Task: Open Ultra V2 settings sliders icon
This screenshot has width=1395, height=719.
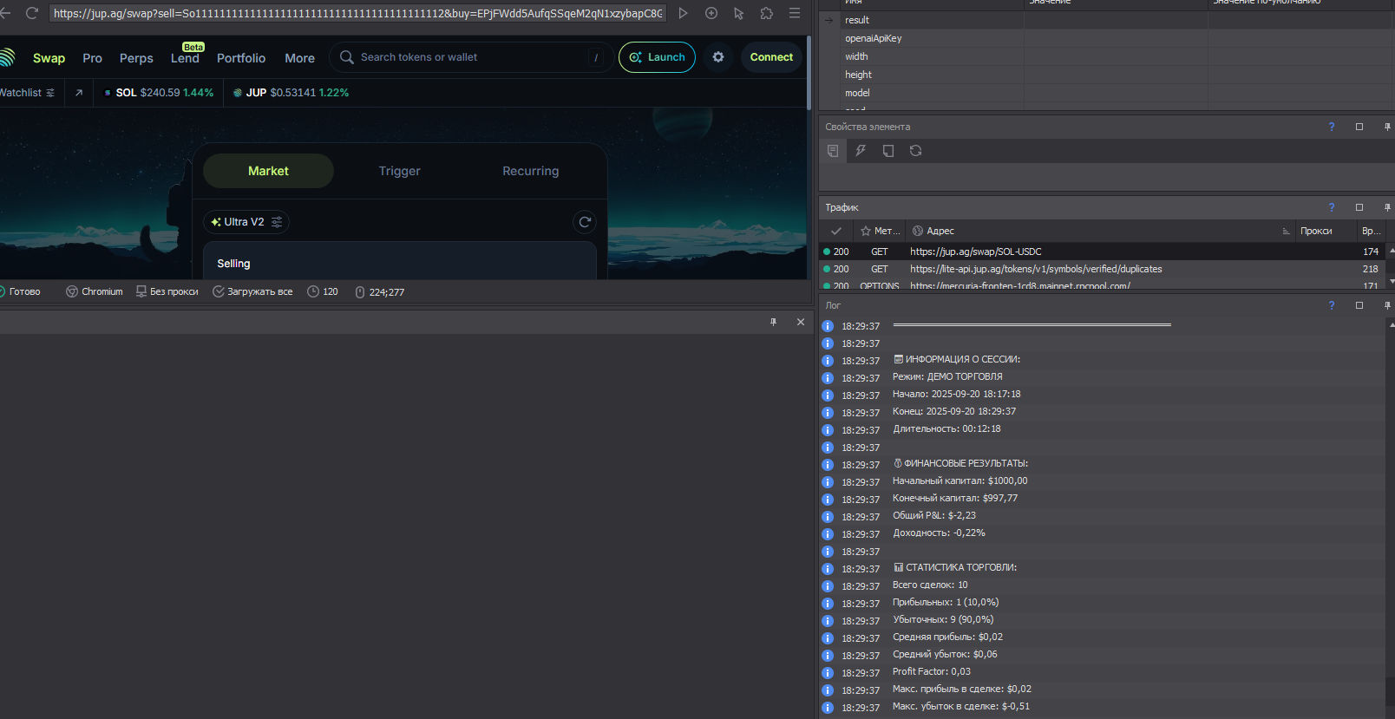Action: (x=277, y=222)
